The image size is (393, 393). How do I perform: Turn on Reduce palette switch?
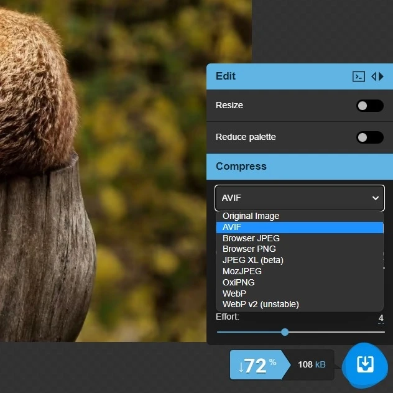tap(369, 137)
